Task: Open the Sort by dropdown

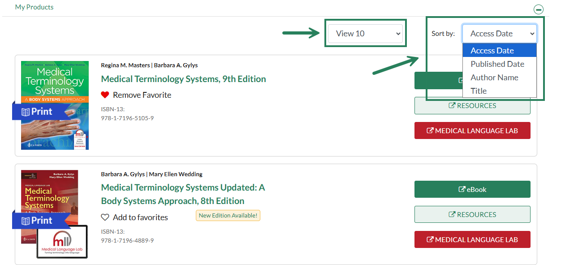Action: [x=499, y=33]
